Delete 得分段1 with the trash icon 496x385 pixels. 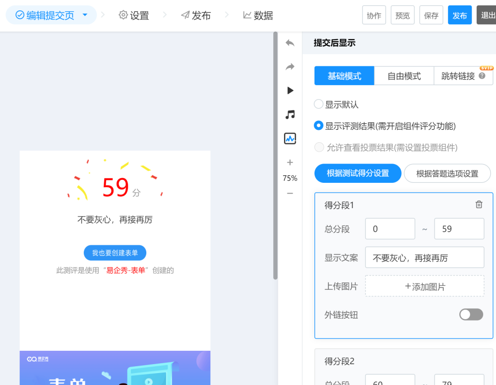coord(479,205)
